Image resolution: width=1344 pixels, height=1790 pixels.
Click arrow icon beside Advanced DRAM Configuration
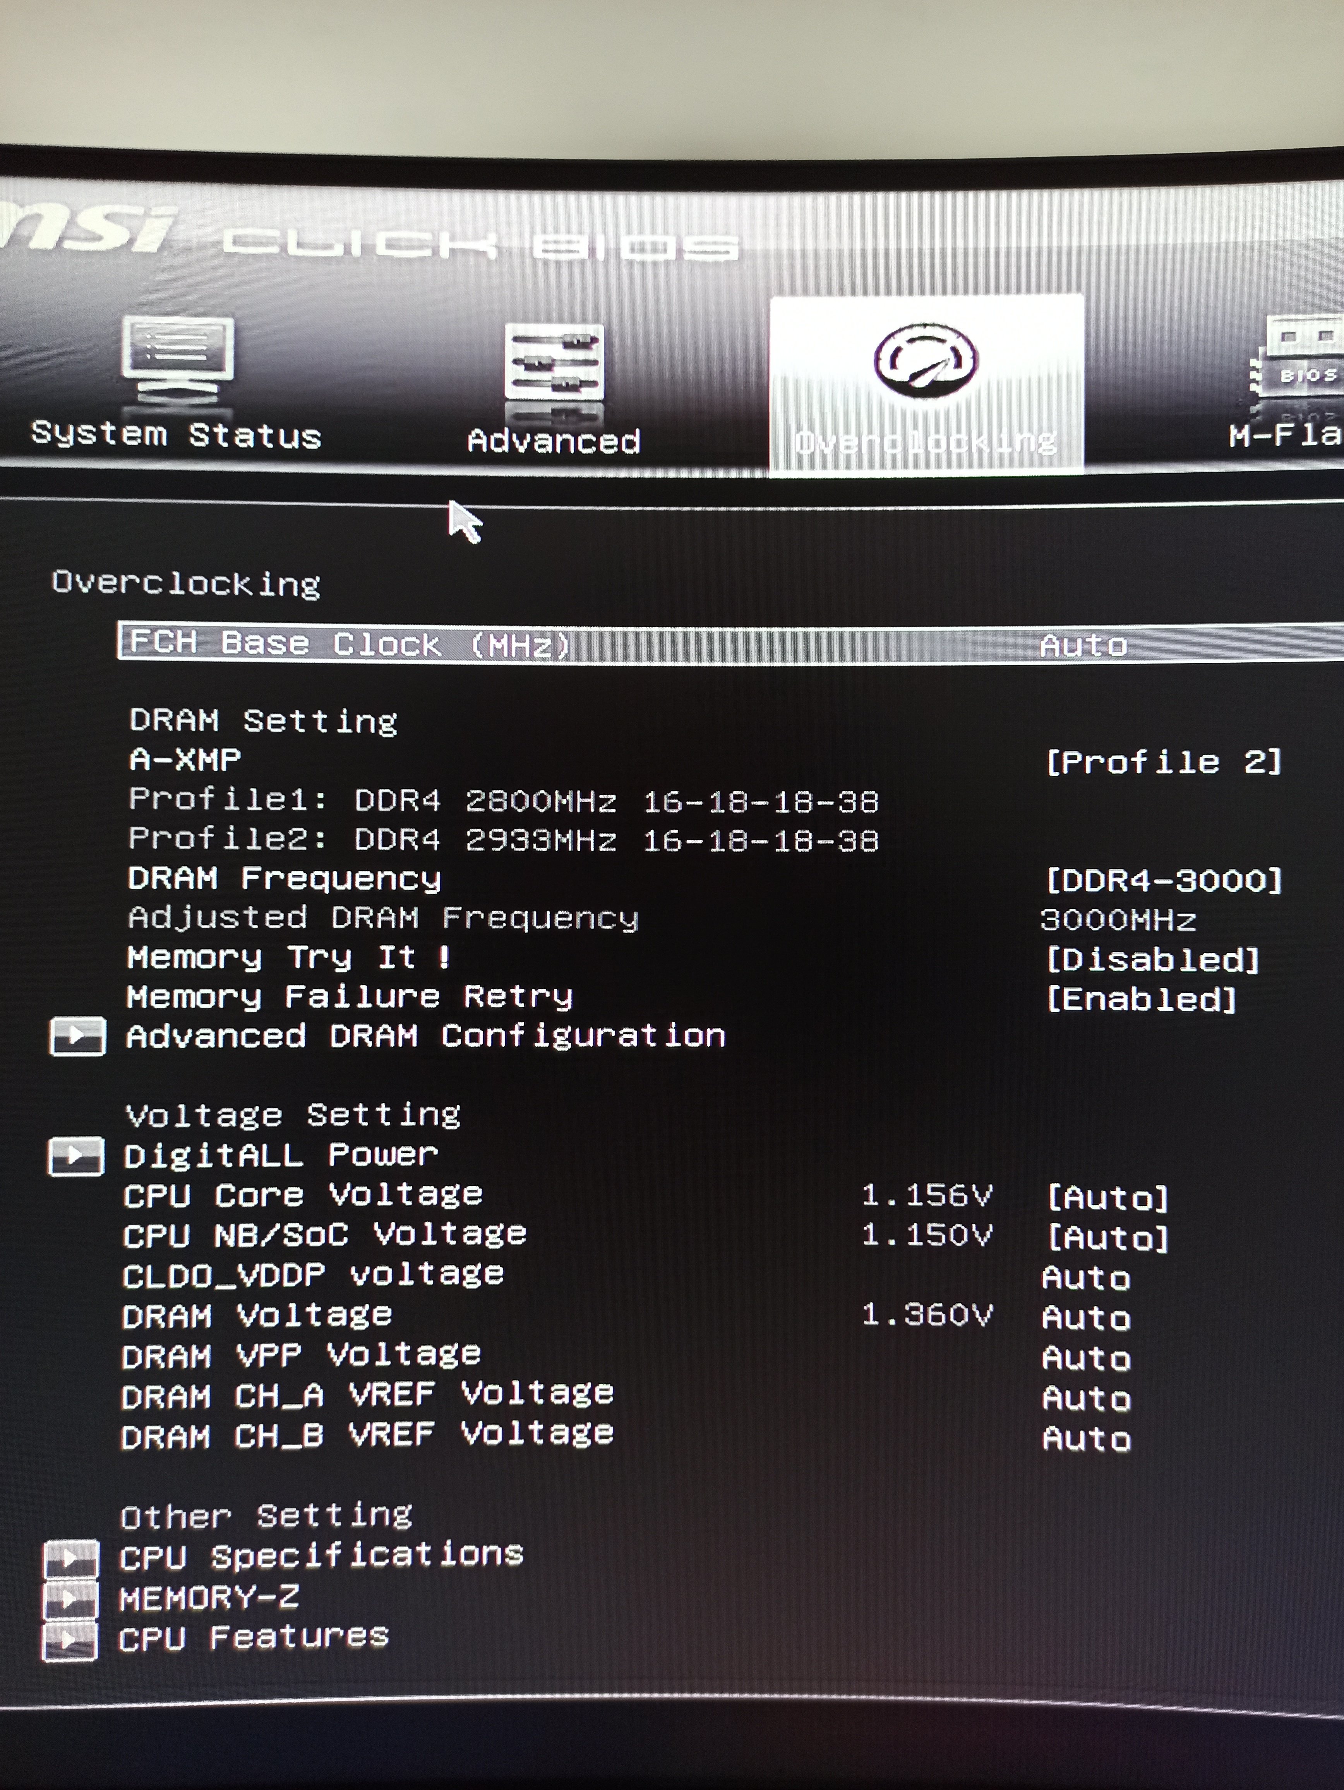[78, 1036]
